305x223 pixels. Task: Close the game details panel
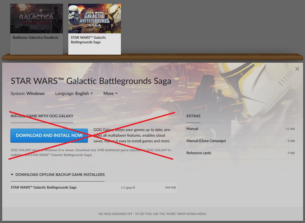[x=297, y=69]
